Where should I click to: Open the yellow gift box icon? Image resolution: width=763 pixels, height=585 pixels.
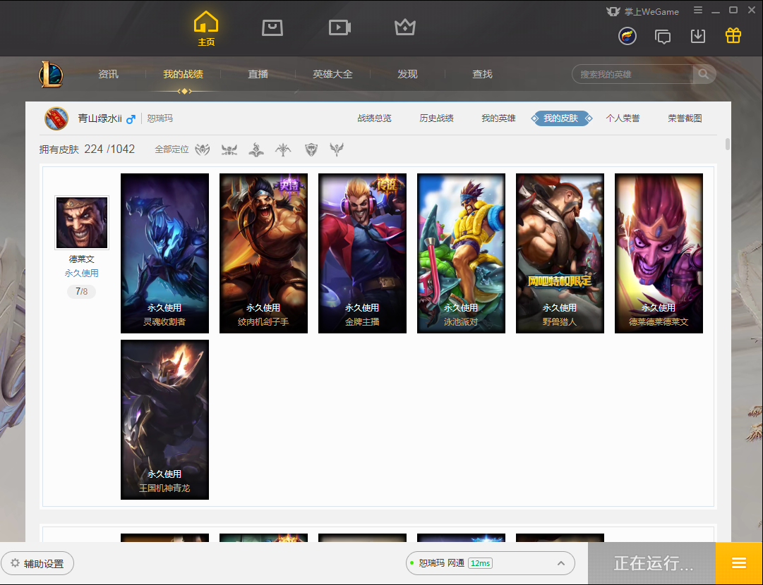(733, 35)
